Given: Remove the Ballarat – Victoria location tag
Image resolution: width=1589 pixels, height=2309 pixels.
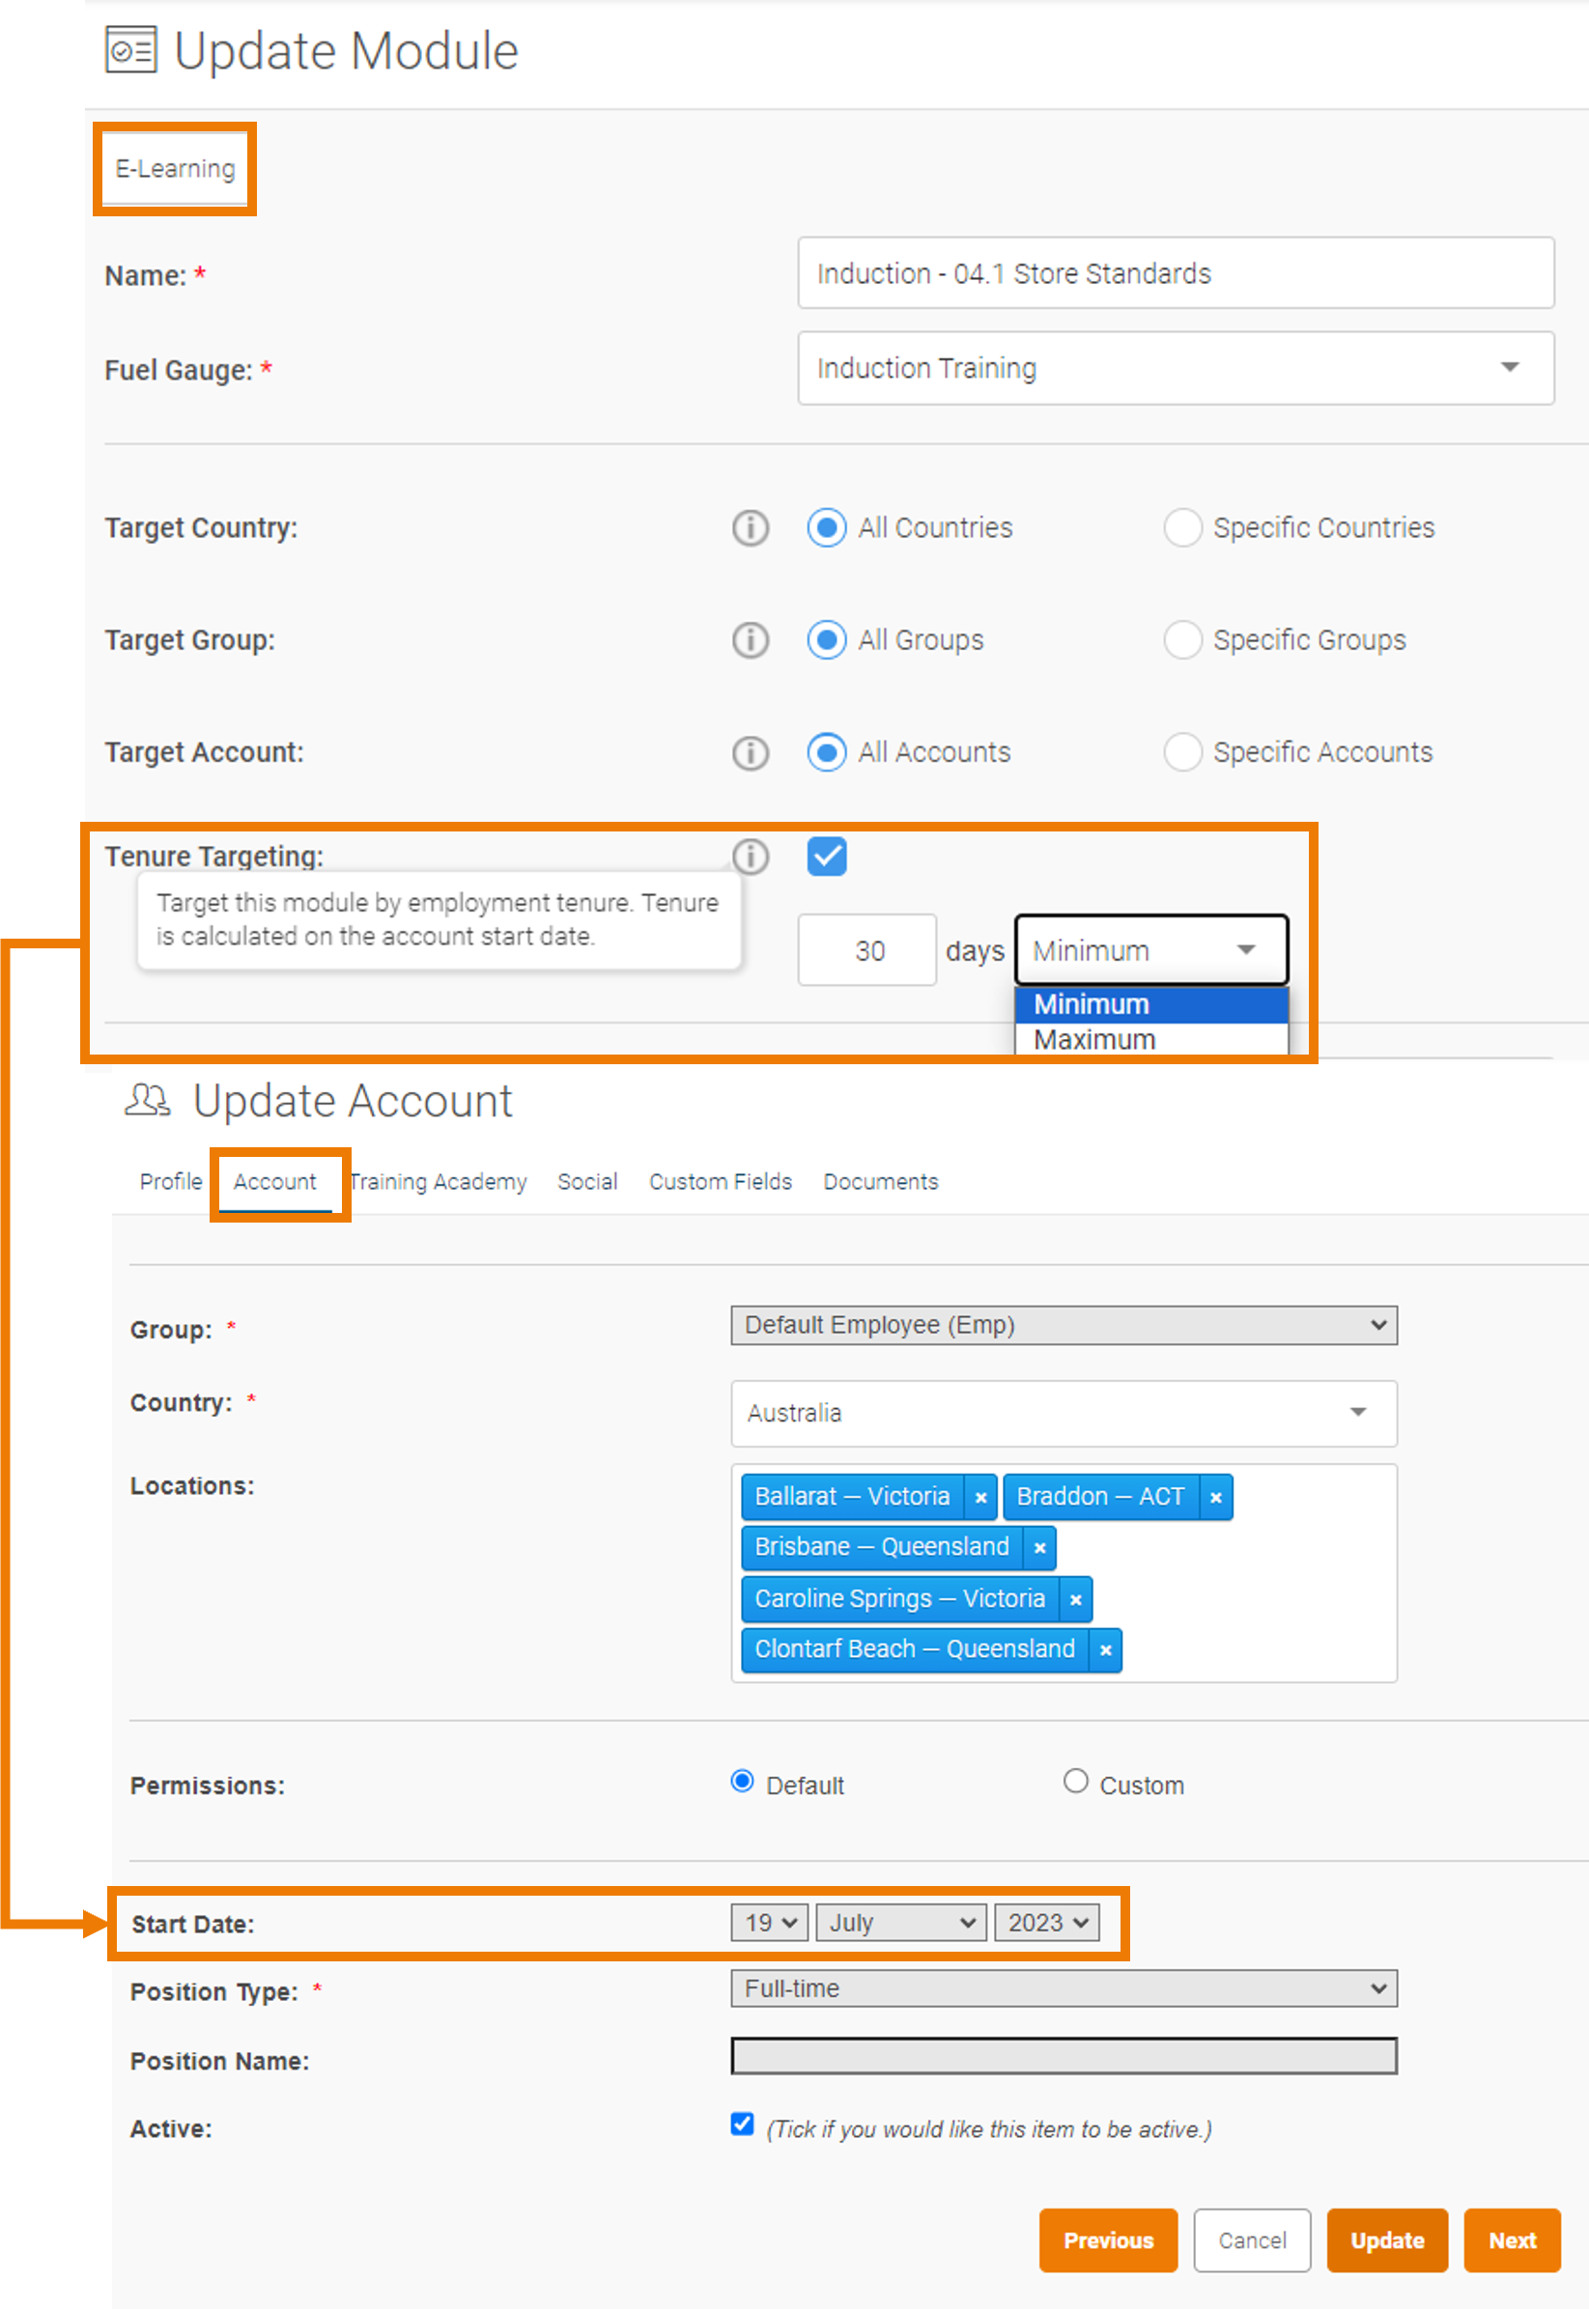Looking at the screenshot, I should 980,1497.
